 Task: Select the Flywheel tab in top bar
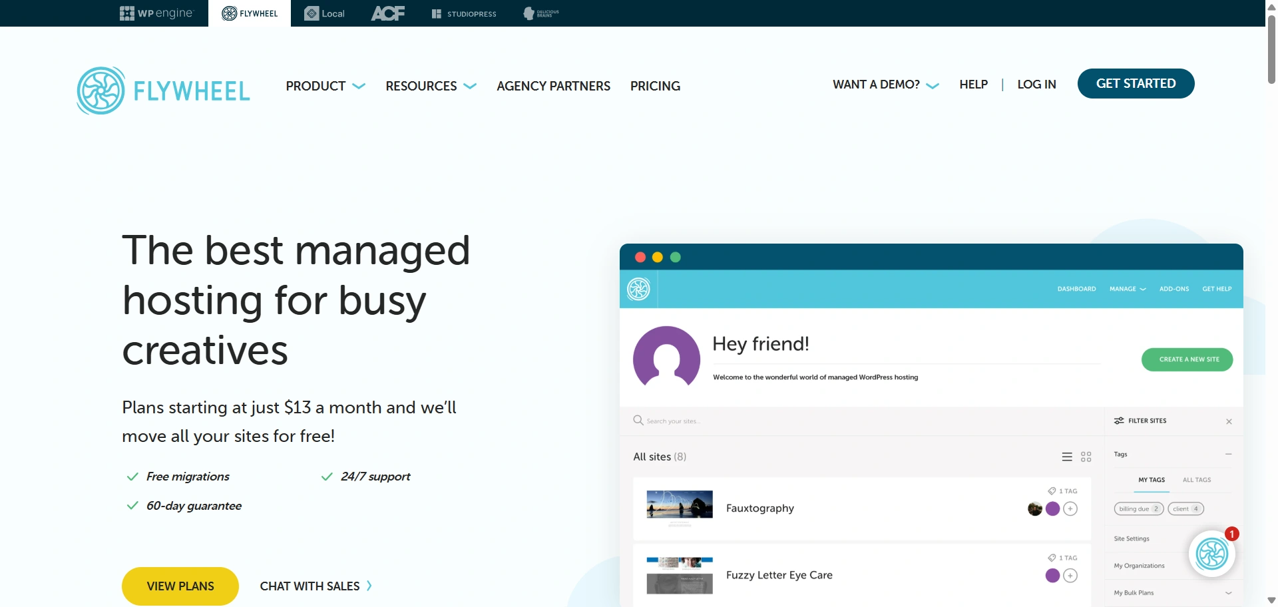pyautogui.click(x=250, y=13)
